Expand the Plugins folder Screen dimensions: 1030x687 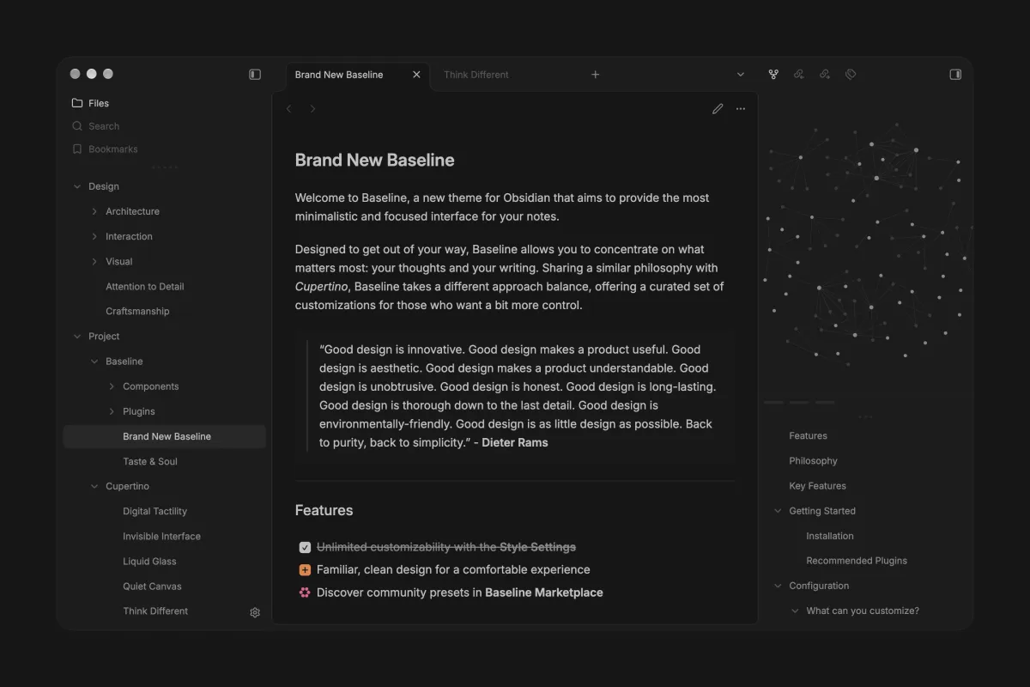112,411
